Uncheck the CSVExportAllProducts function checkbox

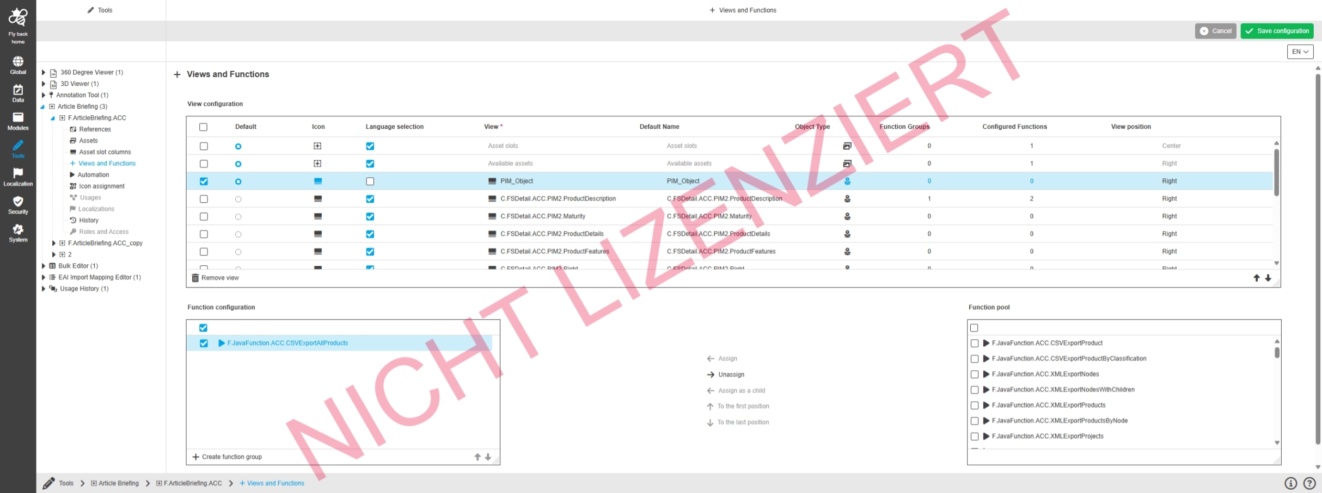(x=204, y=344)
